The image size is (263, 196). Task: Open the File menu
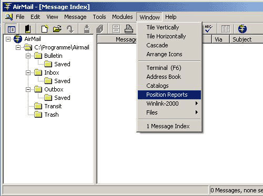[20, 17]
